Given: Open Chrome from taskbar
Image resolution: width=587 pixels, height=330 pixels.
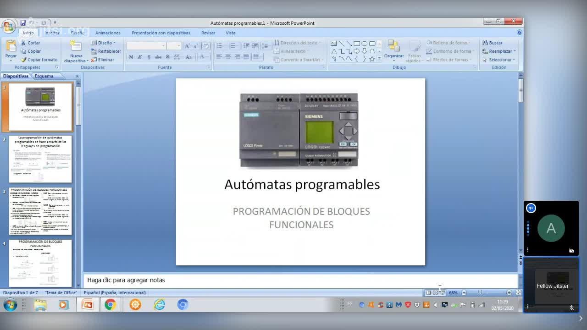Looking at the screenshot, I should 110,305.
